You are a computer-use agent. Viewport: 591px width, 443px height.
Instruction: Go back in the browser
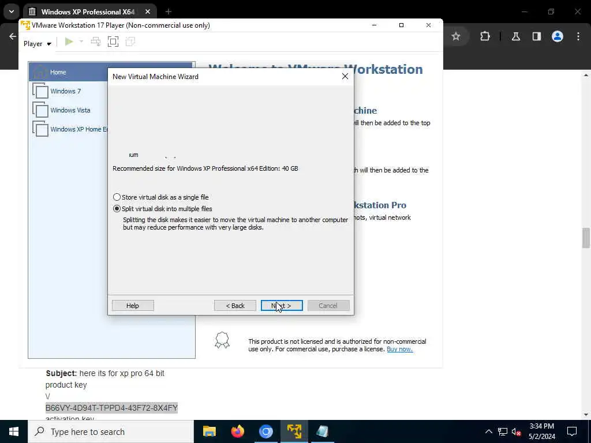pyautogui.click(x=13, y=36)
